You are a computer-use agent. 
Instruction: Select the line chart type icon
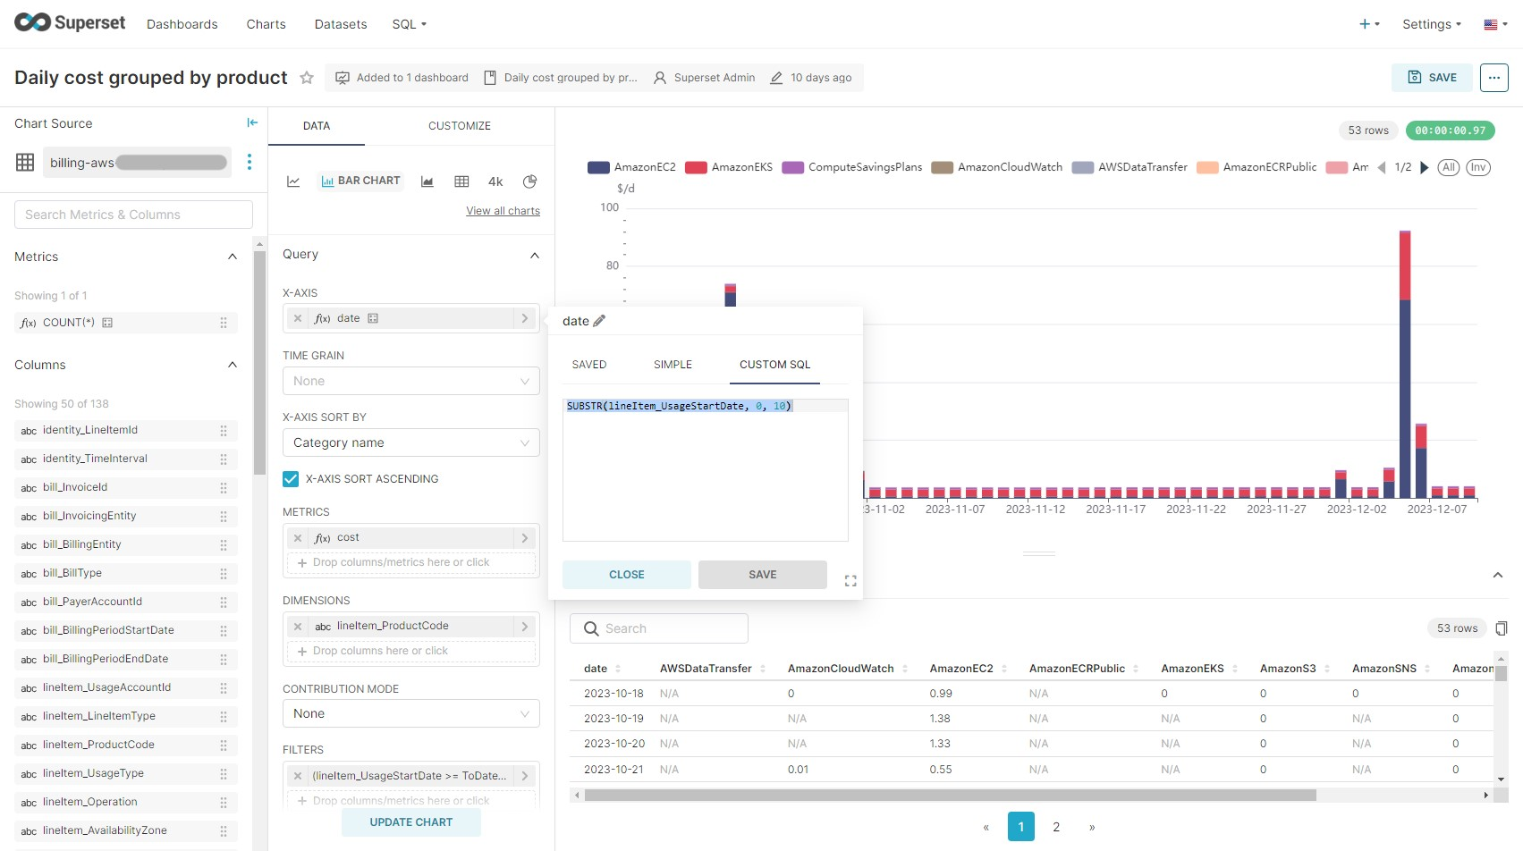[x=293, y=181]
